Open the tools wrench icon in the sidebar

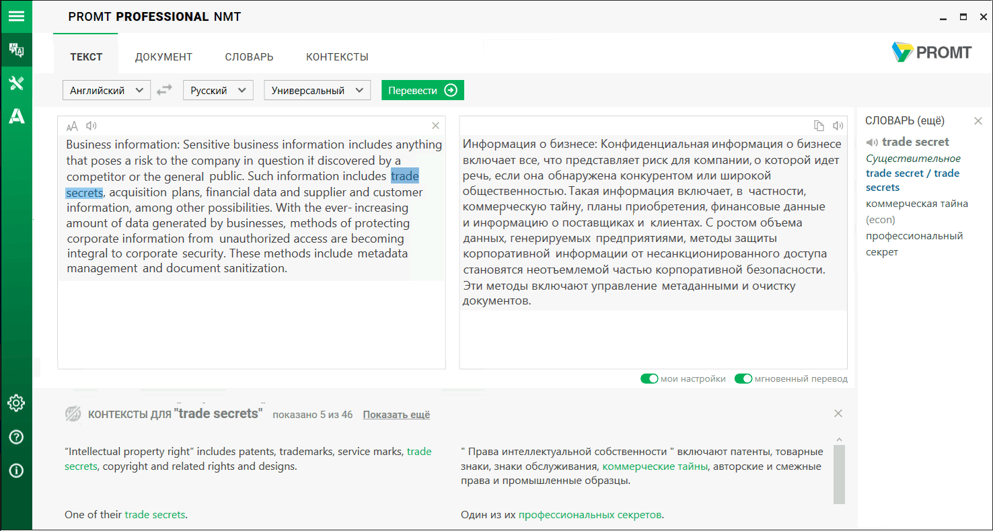[16, 83]
